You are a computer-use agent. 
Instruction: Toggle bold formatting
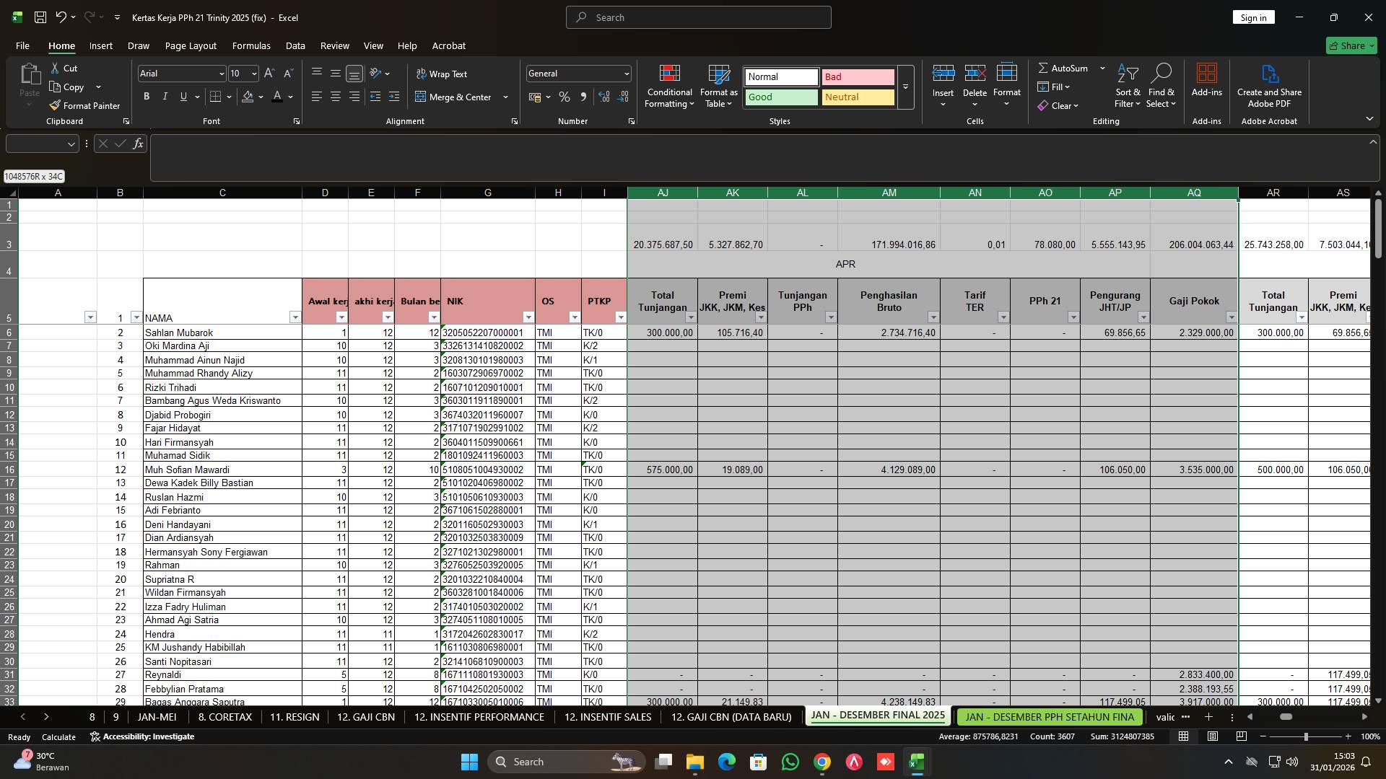coord(146,96)
